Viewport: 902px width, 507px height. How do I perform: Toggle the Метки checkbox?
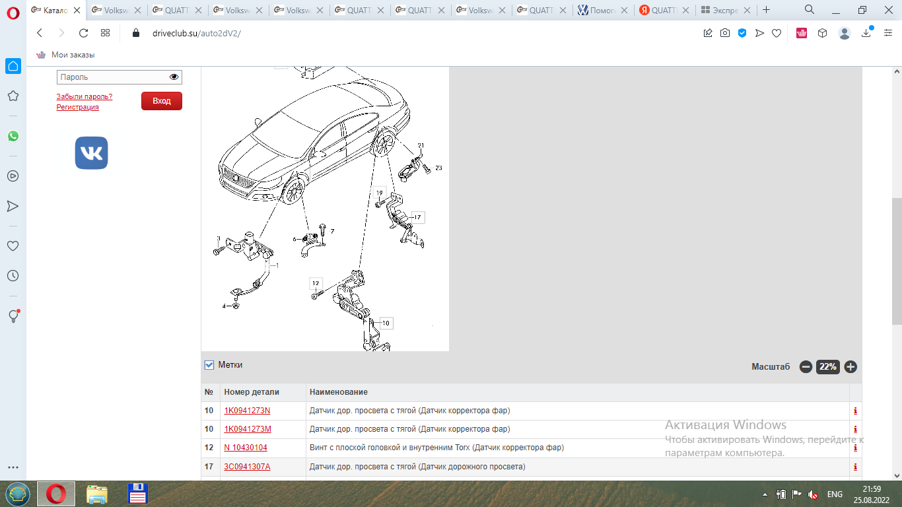click(x=209, y=365)
